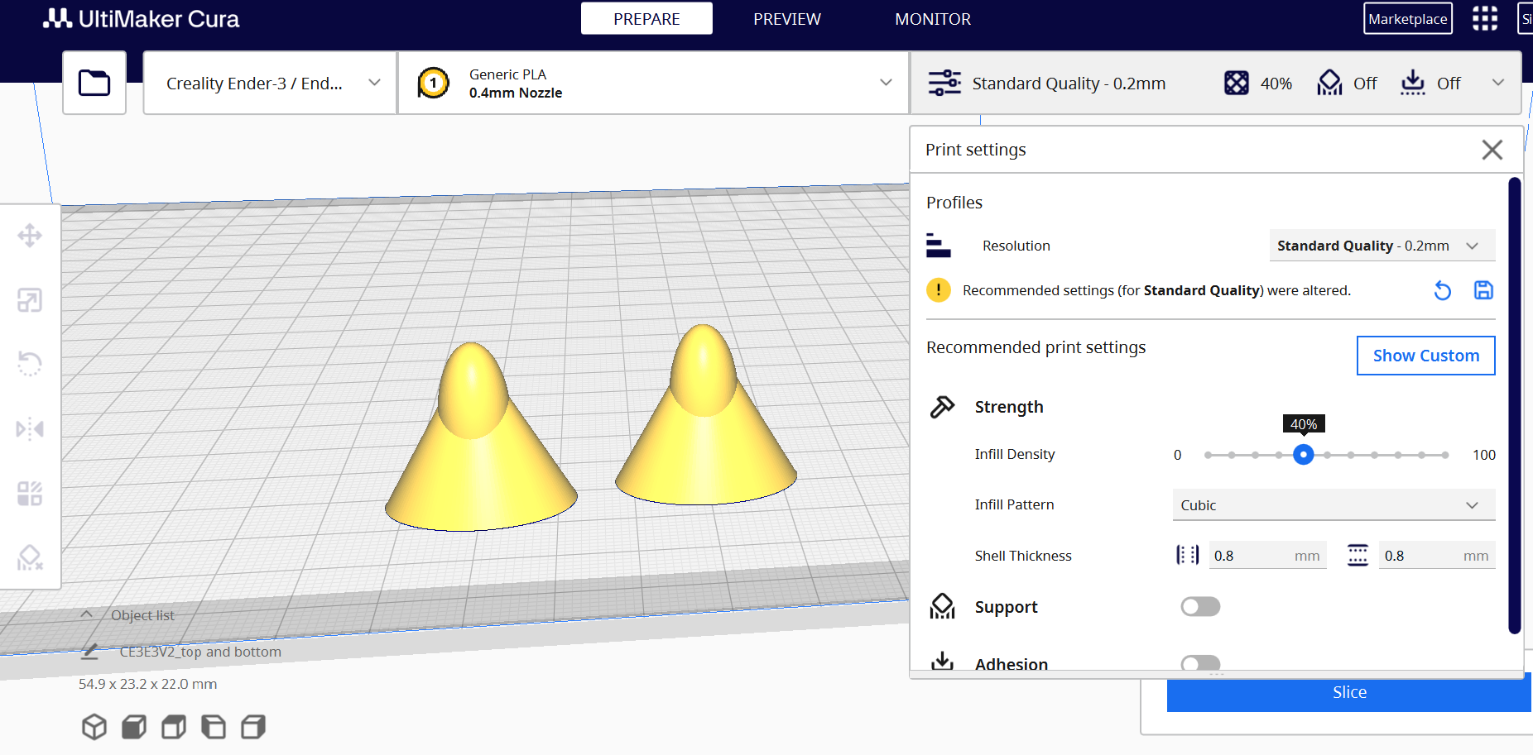Switch to the PREVIEW stage tab
Screen dimensions: 1533x755
click(x=787, y=18)
